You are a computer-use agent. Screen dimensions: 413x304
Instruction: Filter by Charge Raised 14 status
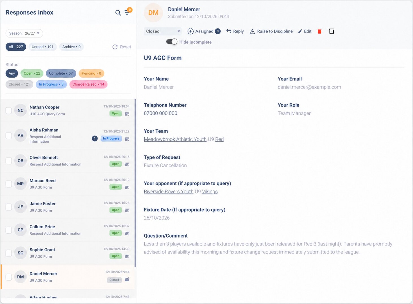click(x=88, y=84)
